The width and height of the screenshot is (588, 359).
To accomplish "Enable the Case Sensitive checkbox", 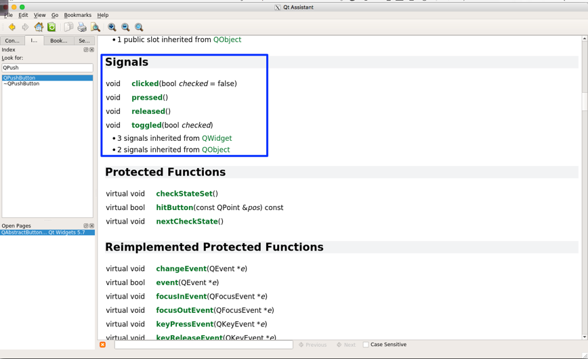I will [x=366, y=345].
